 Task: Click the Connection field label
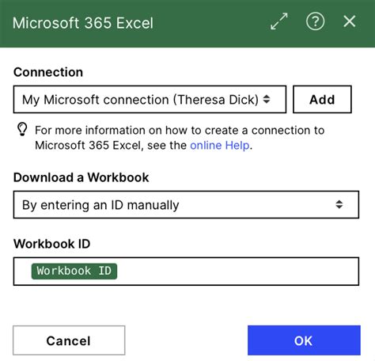pos(48,72)
